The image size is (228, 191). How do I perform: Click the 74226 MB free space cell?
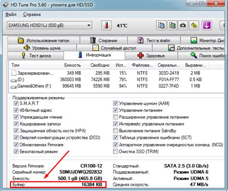[100, 80]
